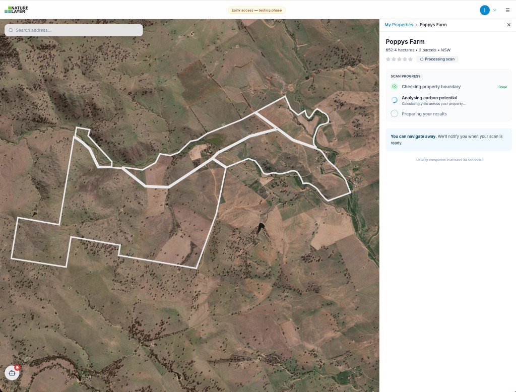The image size is (516, 392).
Task: Click the search magnifier icon
Action: click(11, 30)
